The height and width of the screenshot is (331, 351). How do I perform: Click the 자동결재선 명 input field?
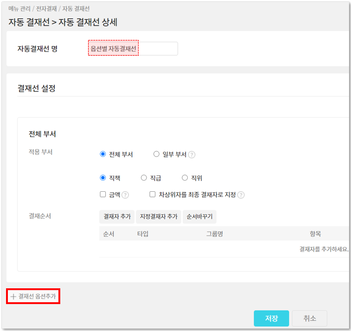pyautogui.click(x=133, y=49)
